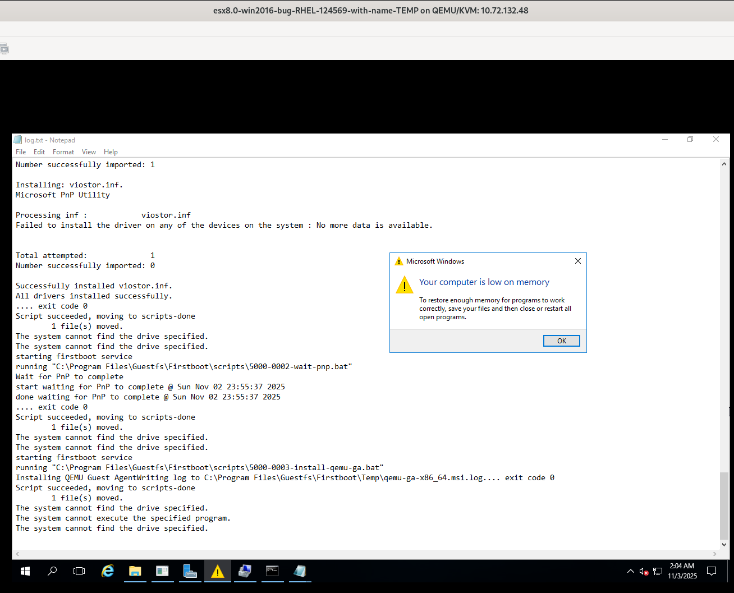This screenshot has height=593, width=734.
Task: Close the Microsoft Windows low memory dialog
Action: click(578, 261)
